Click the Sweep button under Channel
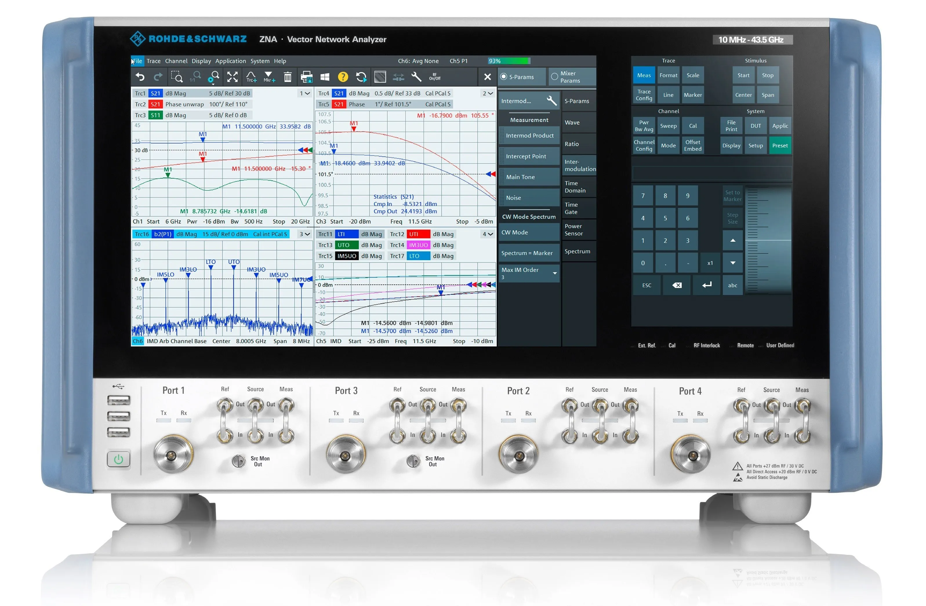Image resolution: width=926 pixels, height=606 pixels. click(668, 126)
